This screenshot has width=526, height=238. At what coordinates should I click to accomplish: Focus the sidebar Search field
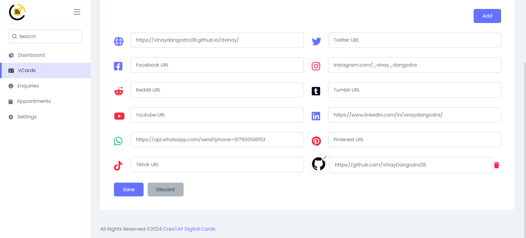click(45, 37)
